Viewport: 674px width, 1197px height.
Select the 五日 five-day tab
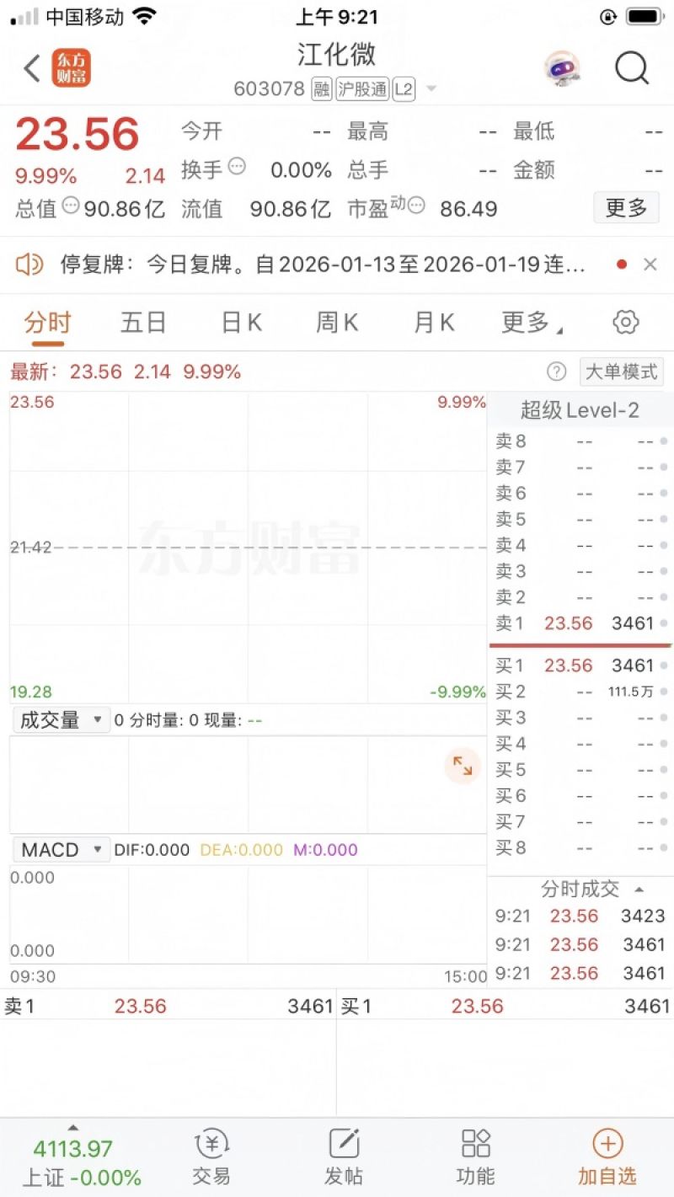(142, 321)
